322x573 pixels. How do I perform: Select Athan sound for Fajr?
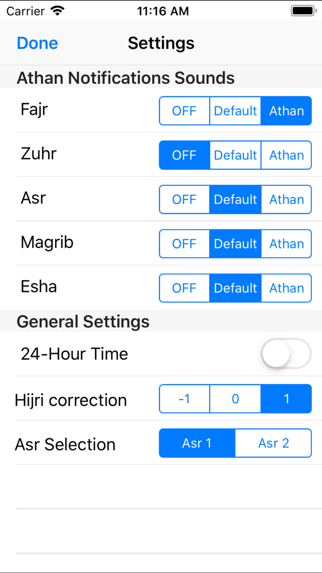click(286, 111)
